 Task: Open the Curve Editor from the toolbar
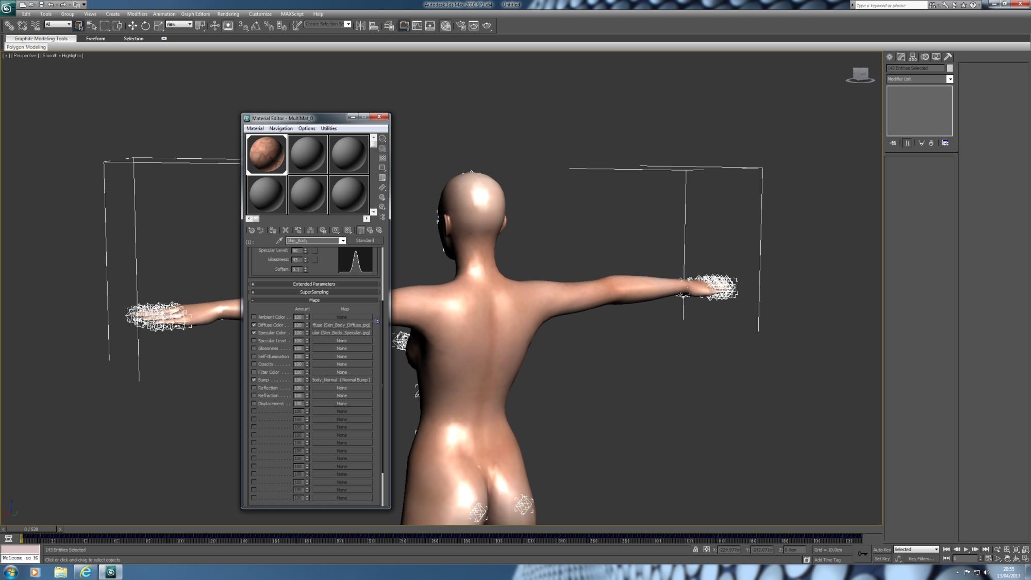417,25
